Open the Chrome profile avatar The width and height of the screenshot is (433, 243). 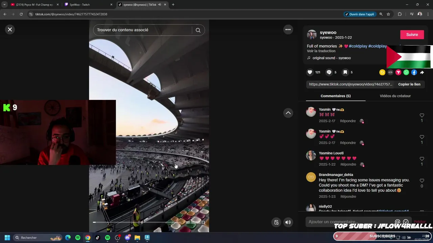[420, 14]
